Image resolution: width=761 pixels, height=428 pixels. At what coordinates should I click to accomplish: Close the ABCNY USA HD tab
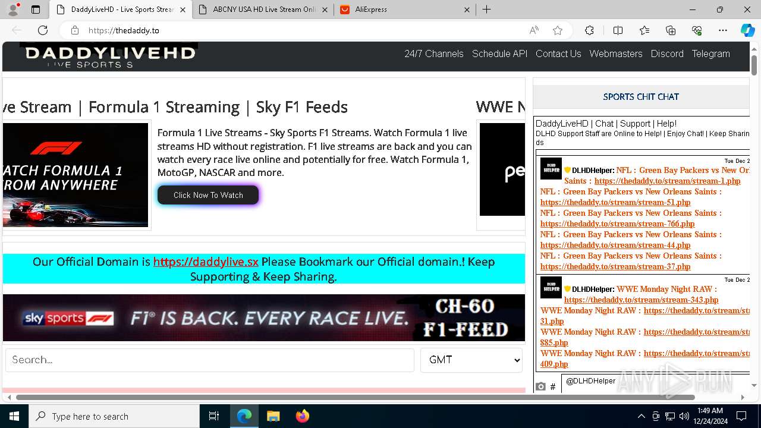click(325, 10)
